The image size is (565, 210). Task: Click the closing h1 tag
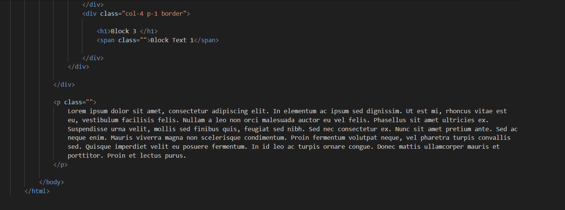[149, 31]
